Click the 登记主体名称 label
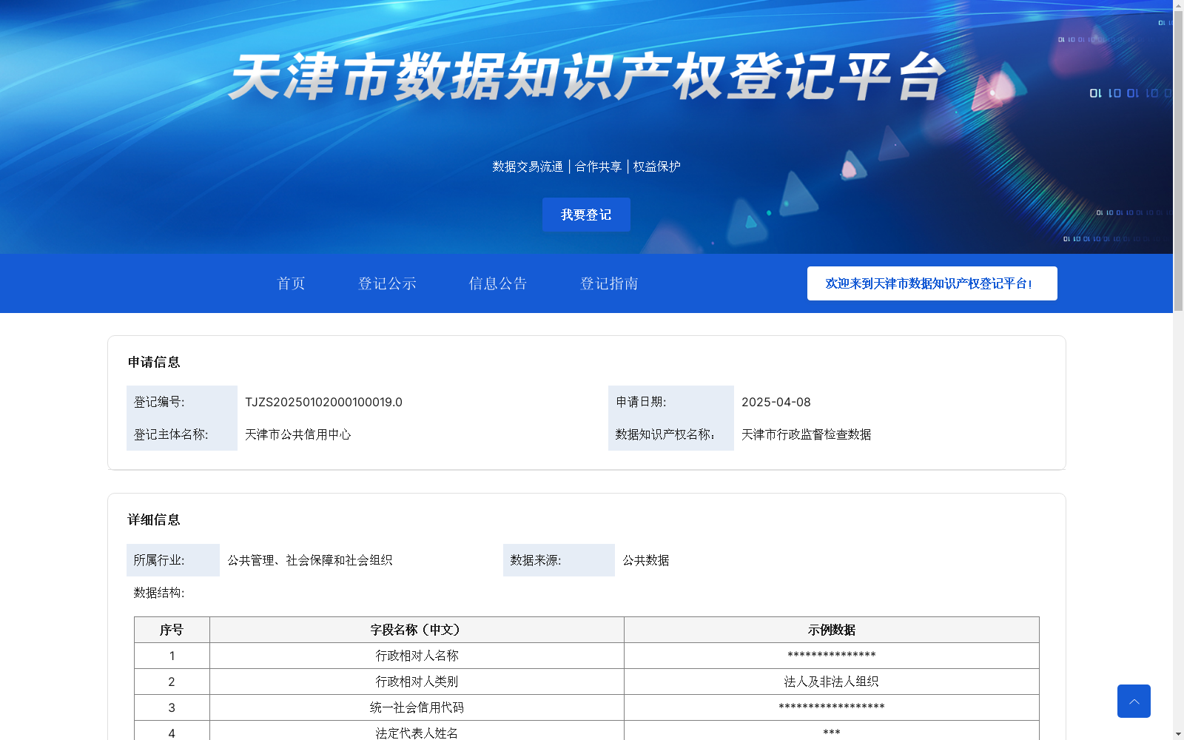The image size is (1184, 740). click(x=171, y=434)
